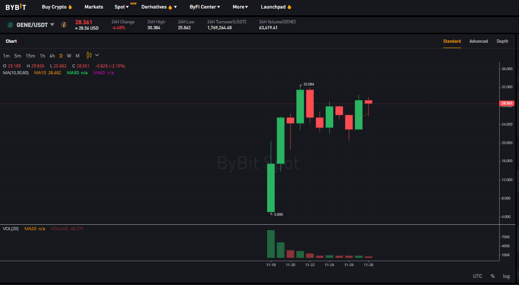This screenshot has height=285, width=519.
Task: Click 24H Volume value 63,419.41
Action: click(268, 28)
